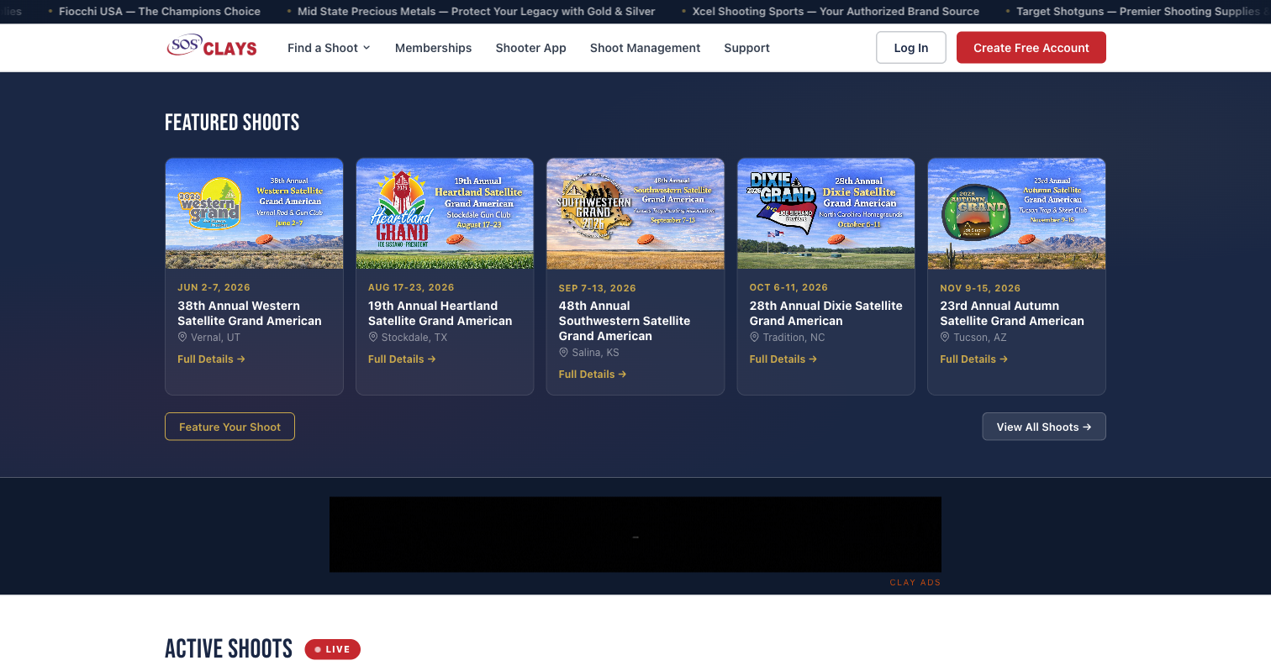The image size is (1271, 671).
Task: Click the arrow icon on the Western Satellite Full Details link
Action: (242, 359)
